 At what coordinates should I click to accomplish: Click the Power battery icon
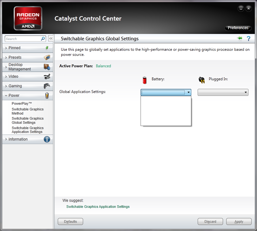[47, 96]
